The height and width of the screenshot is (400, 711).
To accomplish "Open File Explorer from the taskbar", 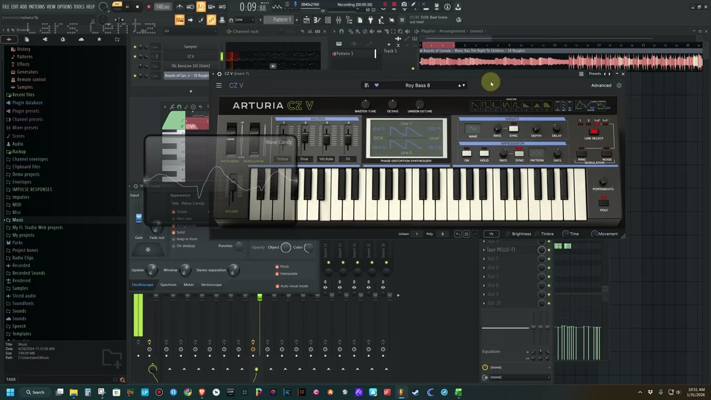I will 73,392.
